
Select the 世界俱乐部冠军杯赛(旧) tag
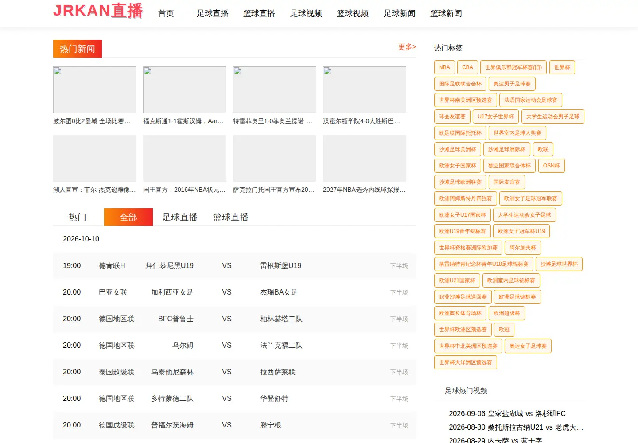point(514,67)
